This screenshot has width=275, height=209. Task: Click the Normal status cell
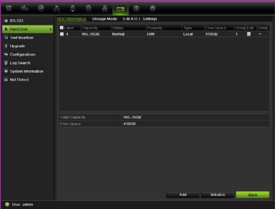pos(118,34)
